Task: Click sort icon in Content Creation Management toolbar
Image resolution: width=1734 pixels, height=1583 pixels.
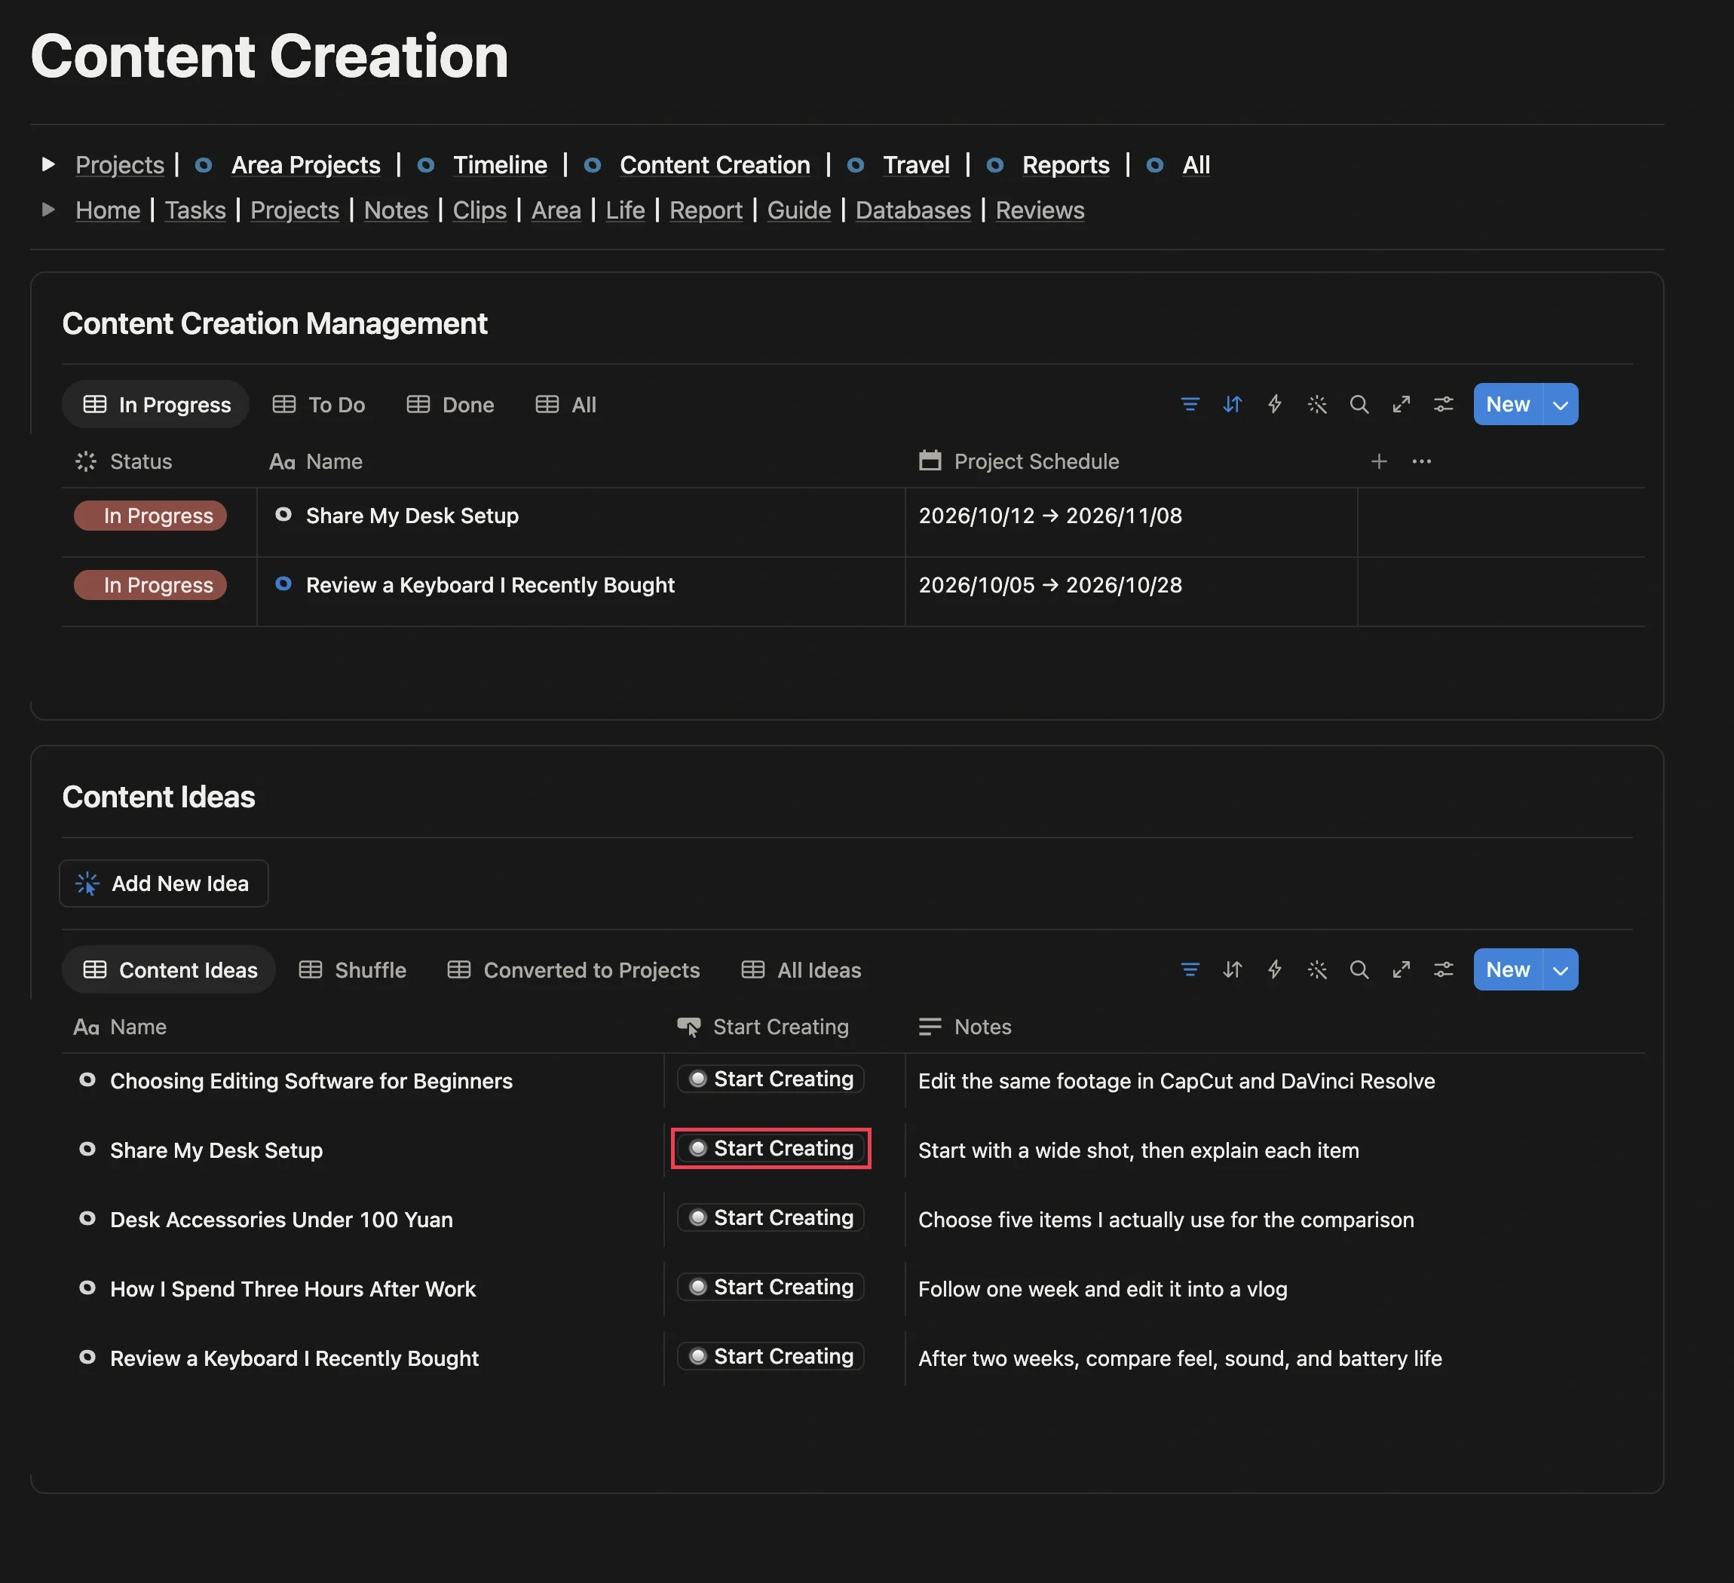Action: click(1232, 404)
